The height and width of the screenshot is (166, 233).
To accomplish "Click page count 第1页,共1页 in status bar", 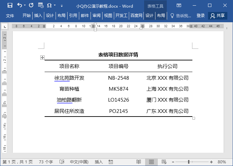I will click(x=18, y=162).
